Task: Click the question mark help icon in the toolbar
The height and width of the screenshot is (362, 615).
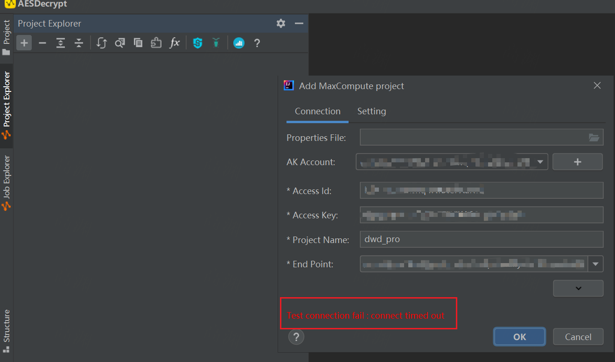Action: click(x=257, y=43)
